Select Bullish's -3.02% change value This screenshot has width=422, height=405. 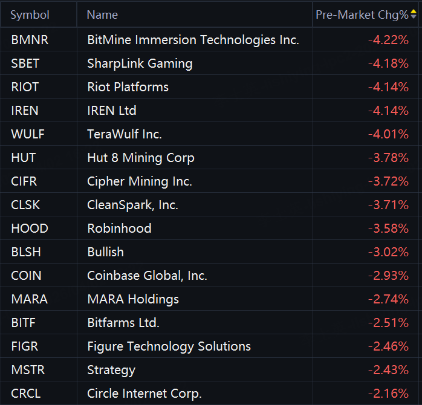coord(388,252)
